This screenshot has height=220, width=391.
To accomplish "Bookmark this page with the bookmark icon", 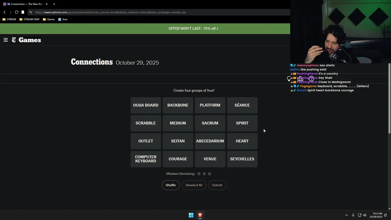I will (23, 12).
